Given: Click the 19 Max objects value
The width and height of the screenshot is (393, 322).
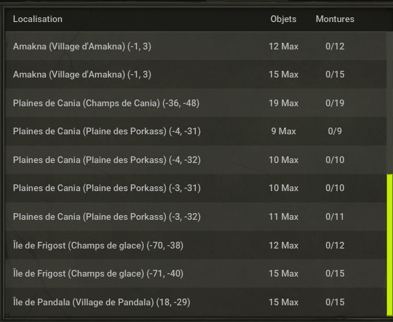Looking at the screenshot, I should coord(283,103).
